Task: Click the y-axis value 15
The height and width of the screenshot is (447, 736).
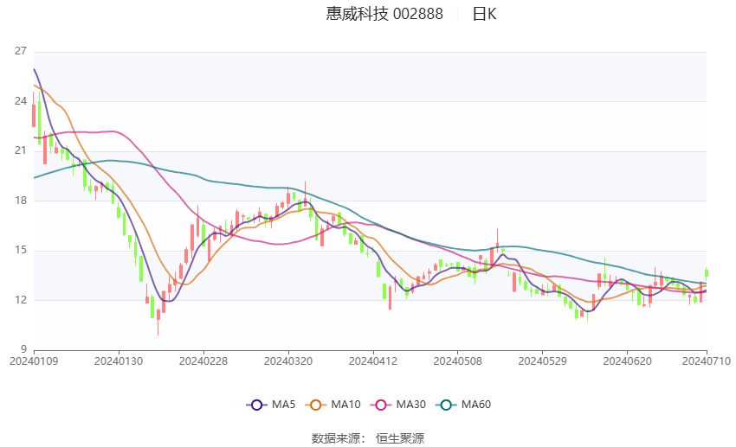Action: pos(21,250)
